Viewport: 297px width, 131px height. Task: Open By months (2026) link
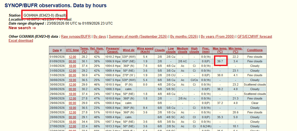pyautogui.click(x=184, y=37)
